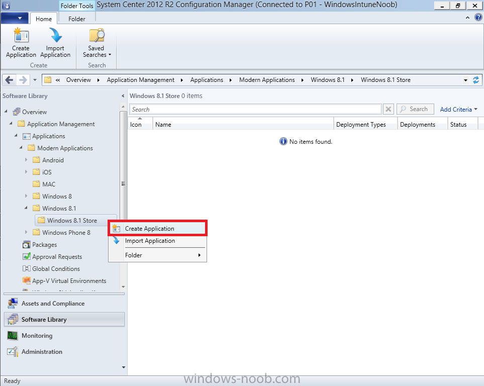This screenshot has width=484, height=386.
Task: Click Import Application icon in ribbon
Action: (55, 43)
